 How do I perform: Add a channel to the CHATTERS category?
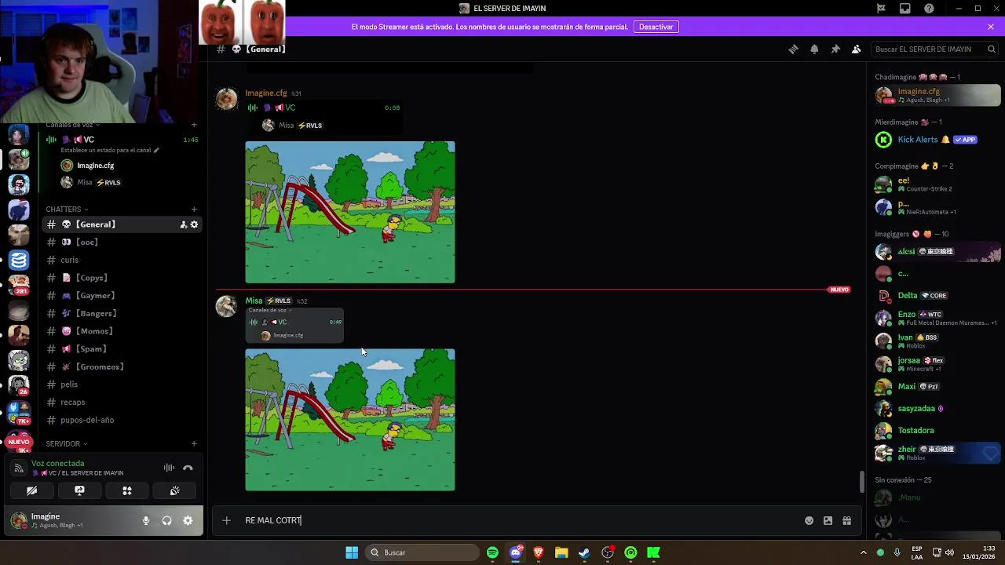click(x=194, y=210)
